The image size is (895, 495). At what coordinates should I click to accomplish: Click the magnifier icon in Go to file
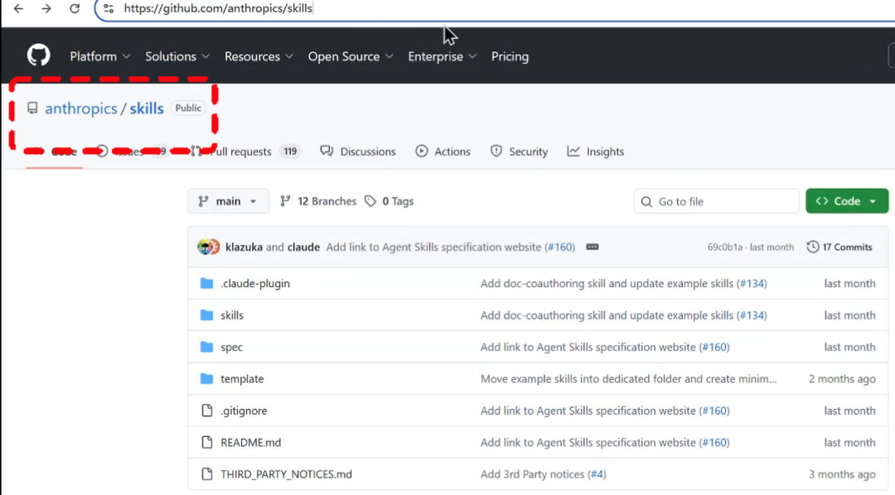(646, 201)
